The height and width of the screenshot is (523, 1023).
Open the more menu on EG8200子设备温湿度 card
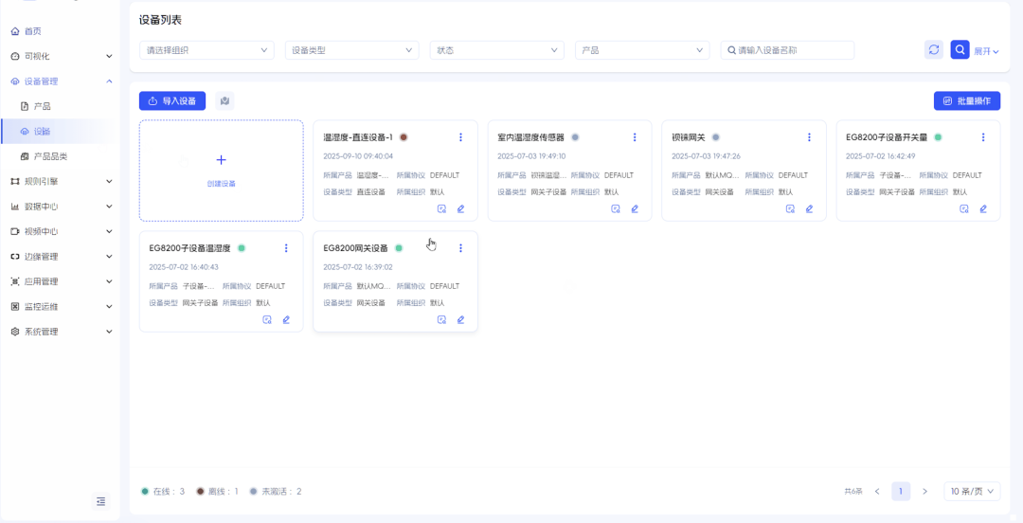(286, 248)
